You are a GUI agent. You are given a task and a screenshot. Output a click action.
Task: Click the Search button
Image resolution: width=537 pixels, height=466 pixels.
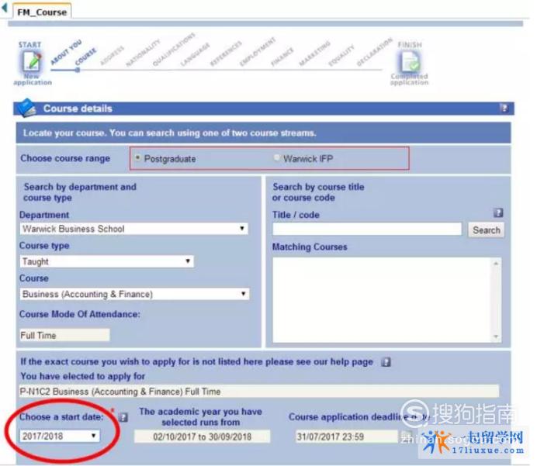(x=487, y=230)
